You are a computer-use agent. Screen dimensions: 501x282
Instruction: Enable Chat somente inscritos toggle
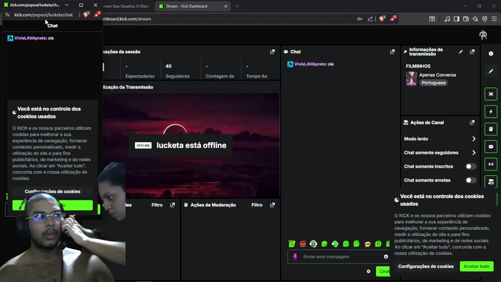(471, 166)
